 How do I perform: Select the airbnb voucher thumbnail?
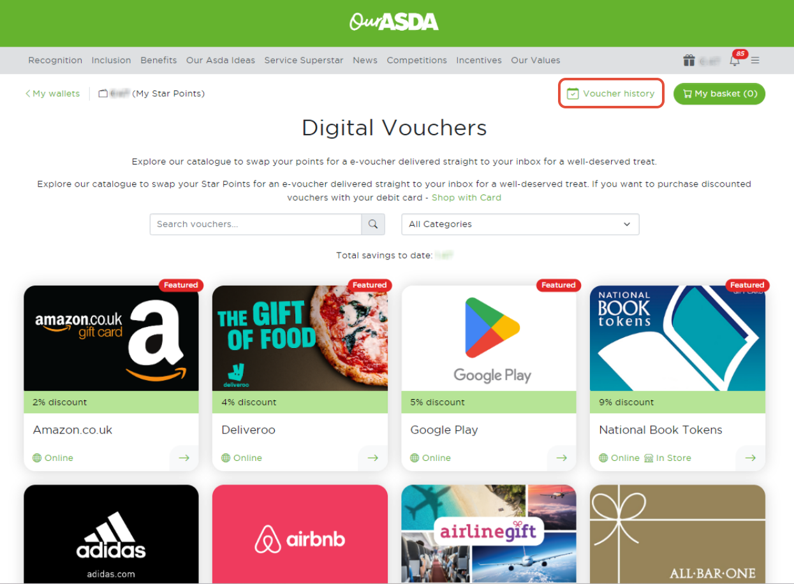coord(300,534)
